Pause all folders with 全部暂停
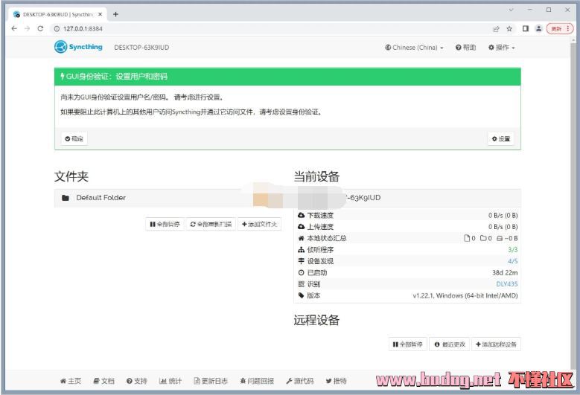The height and width of the screenshot is (395, 580). coord(165,224)
